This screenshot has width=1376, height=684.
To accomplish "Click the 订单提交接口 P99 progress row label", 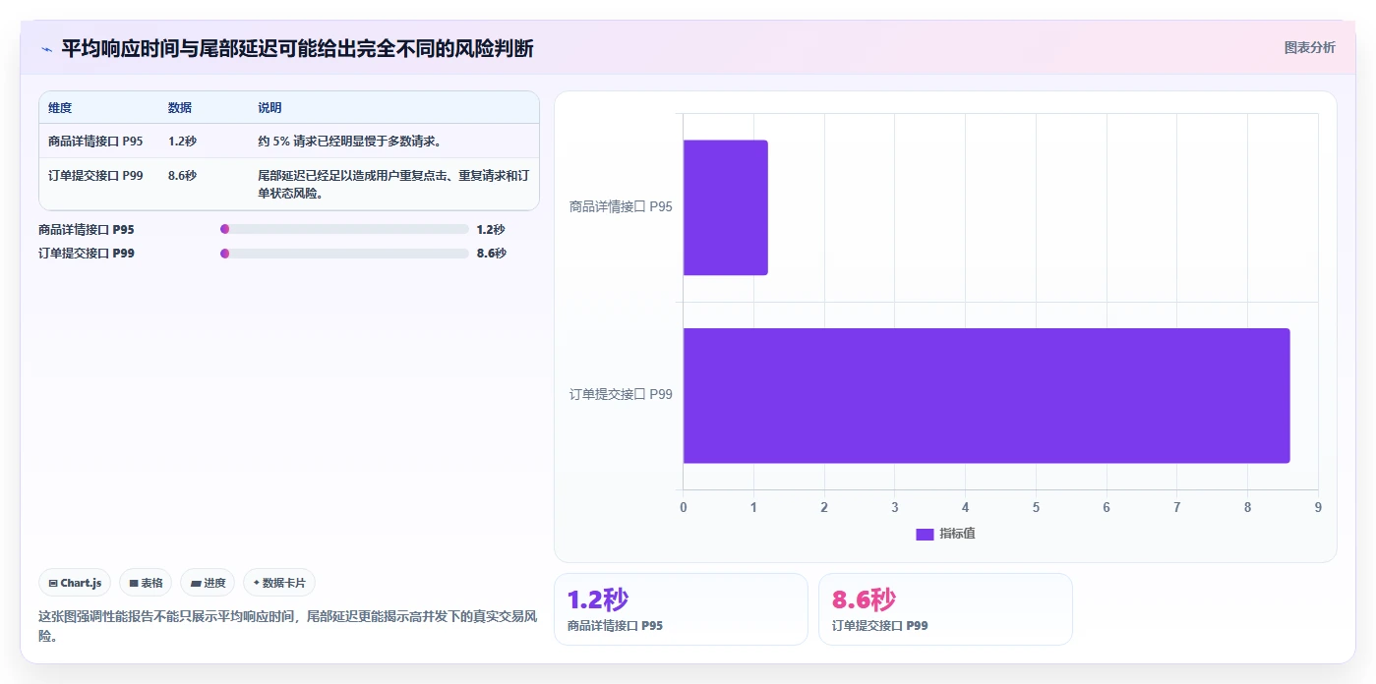I will (87, 253).
